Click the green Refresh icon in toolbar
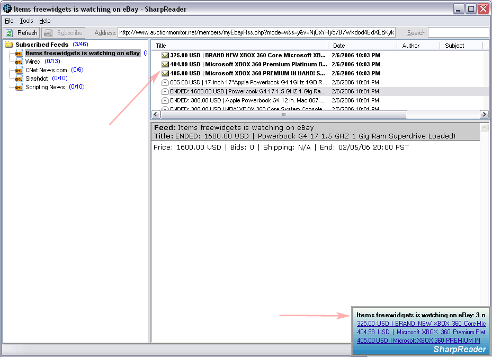Viewport: 492px width, 357px height. tap(9, 33)
